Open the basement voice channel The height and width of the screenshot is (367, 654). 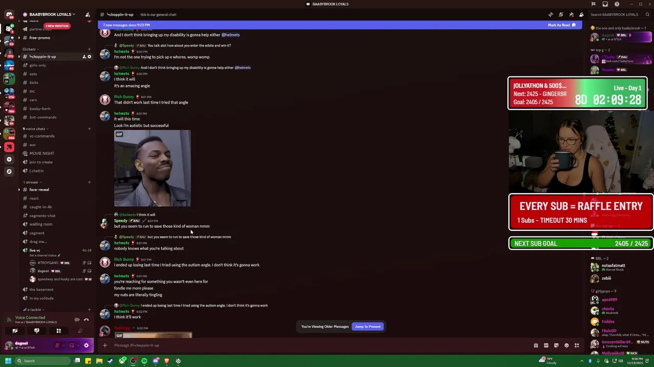tap(56, 290)
